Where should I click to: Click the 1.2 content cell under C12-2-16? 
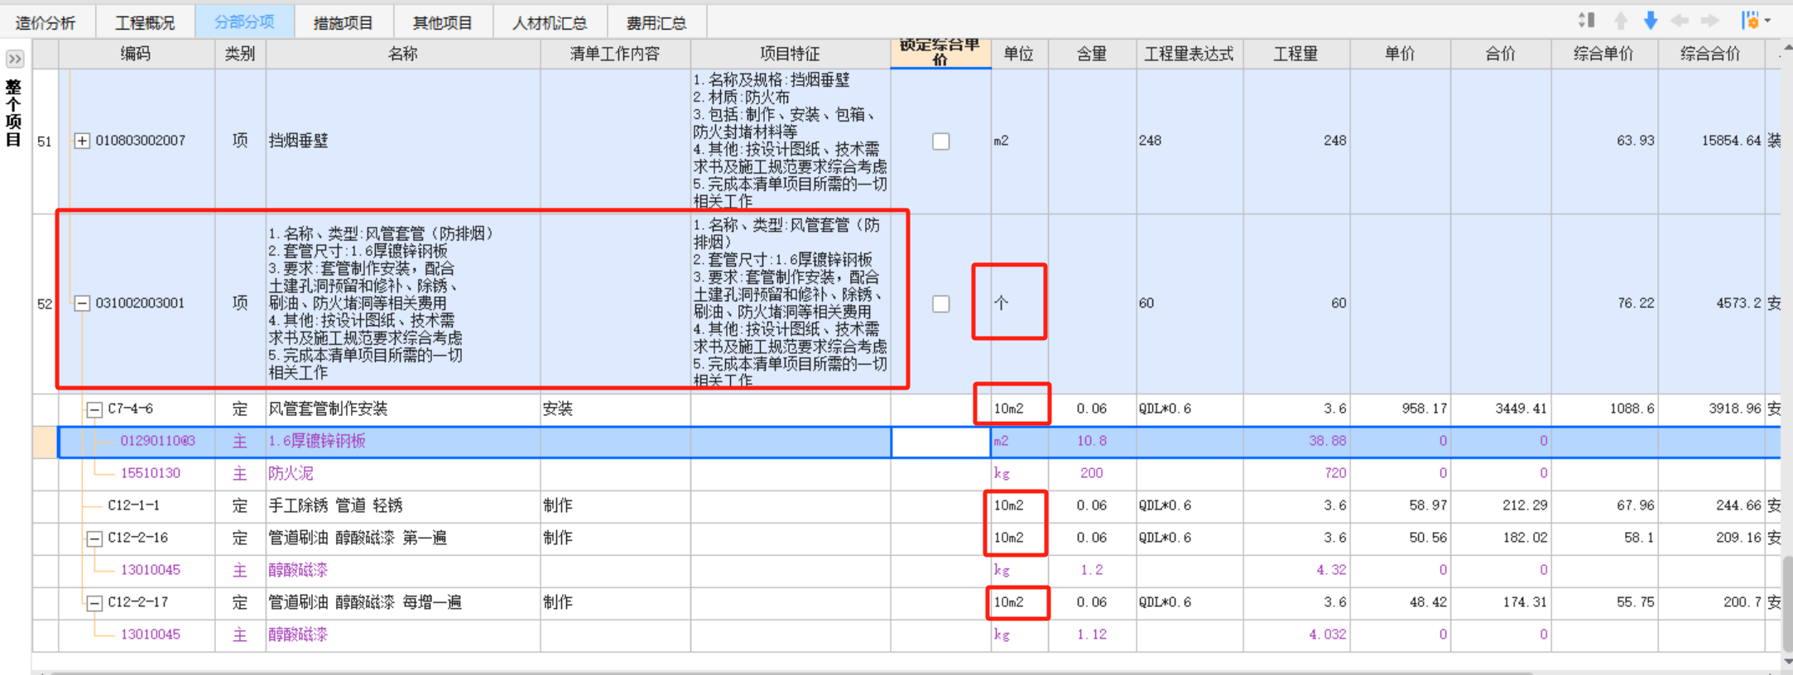[x=1092, y=571]
